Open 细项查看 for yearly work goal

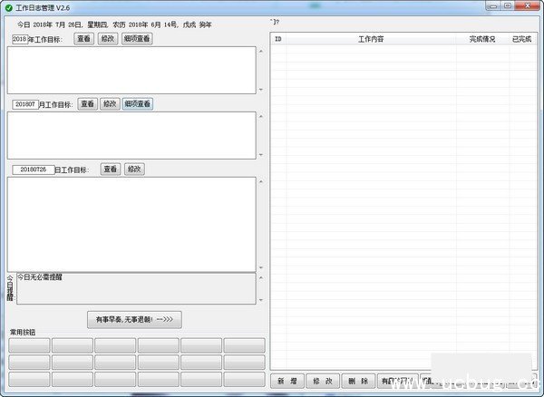(x=137, y=39)
